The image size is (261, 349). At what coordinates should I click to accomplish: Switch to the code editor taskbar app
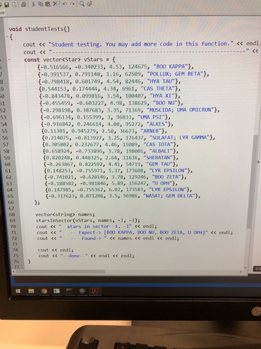click(57, 291)
